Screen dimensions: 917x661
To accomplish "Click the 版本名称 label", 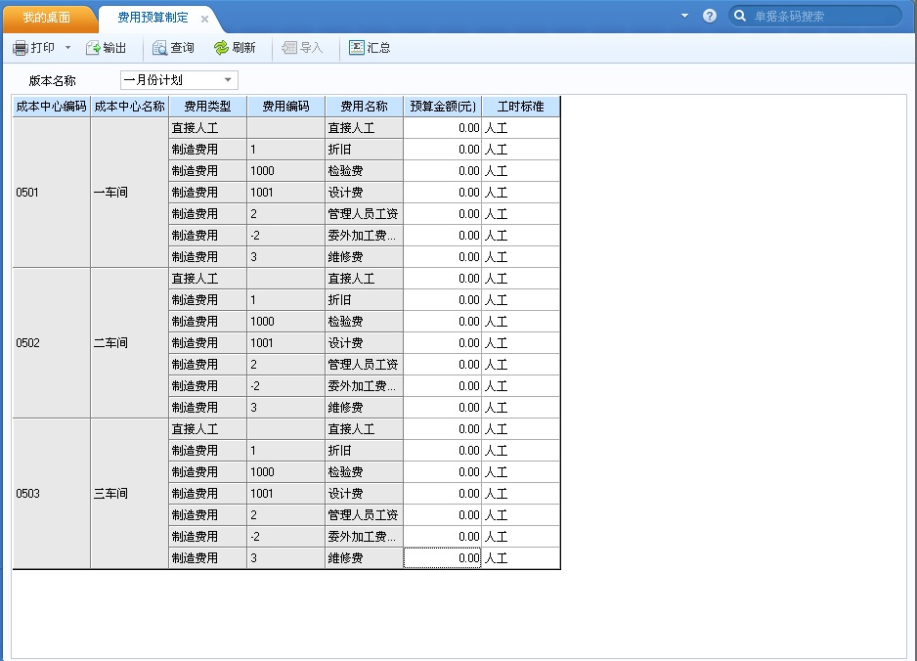I will click(52, 81).
